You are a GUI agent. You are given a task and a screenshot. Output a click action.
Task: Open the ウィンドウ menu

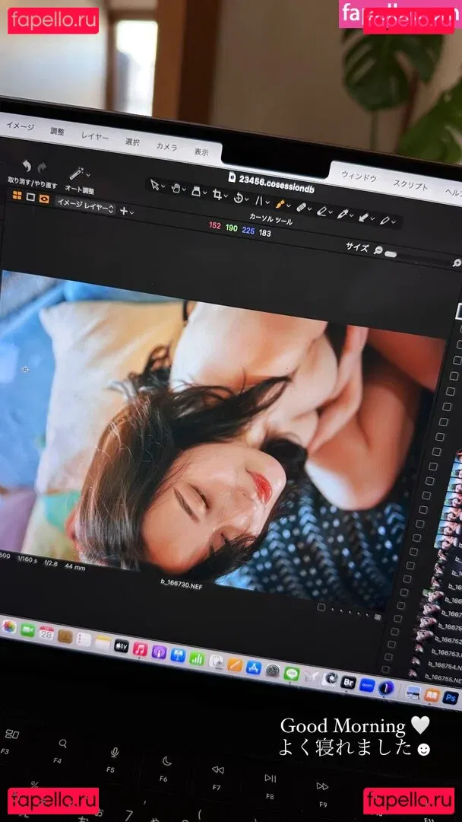(359, 177)
